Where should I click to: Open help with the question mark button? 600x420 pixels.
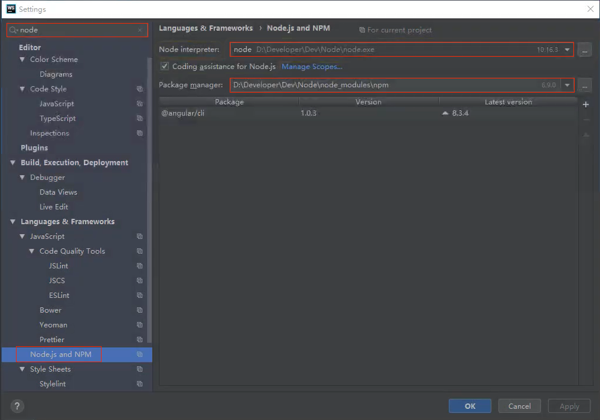(x=17, y=406)
